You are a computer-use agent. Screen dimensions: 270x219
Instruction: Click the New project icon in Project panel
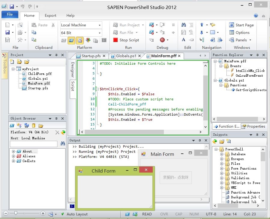tap(12, 62)
